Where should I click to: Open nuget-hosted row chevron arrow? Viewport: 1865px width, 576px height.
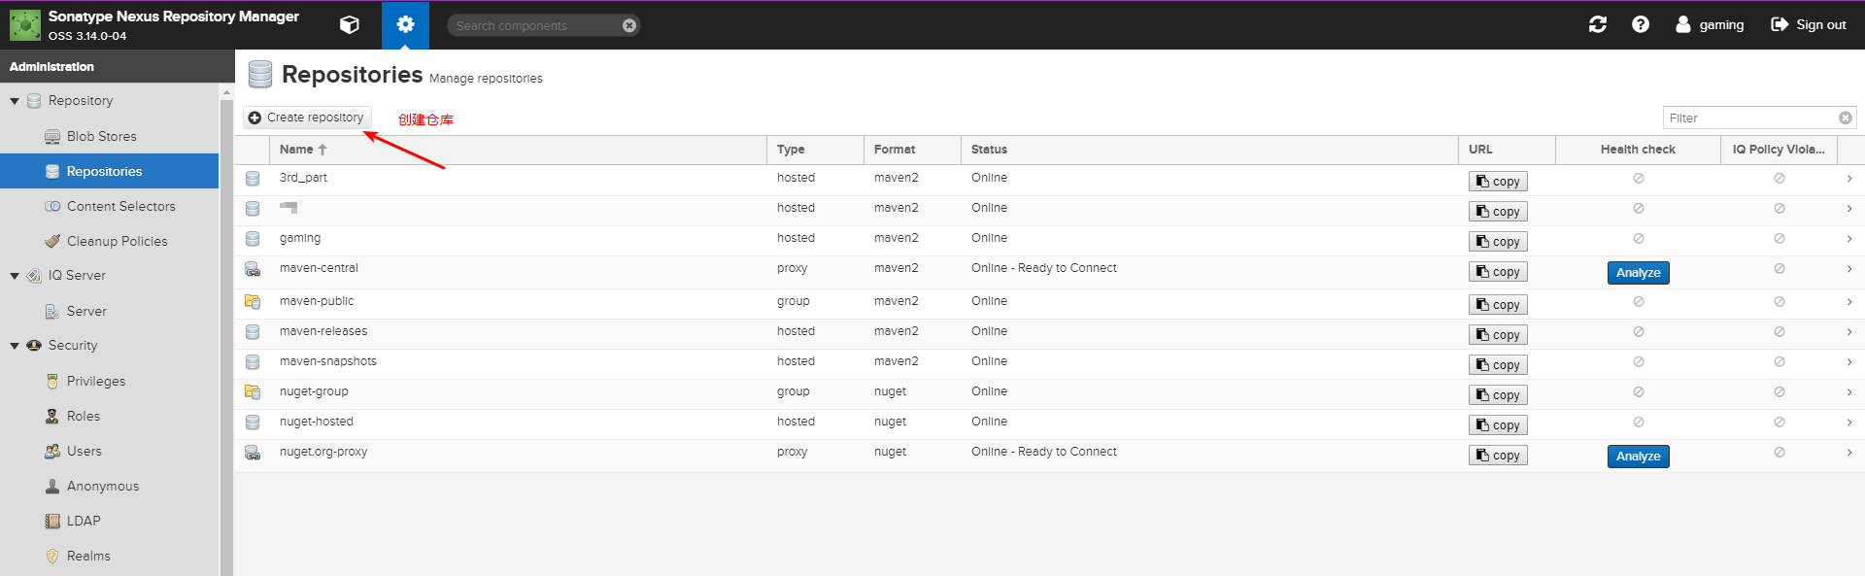point(1848,423)
